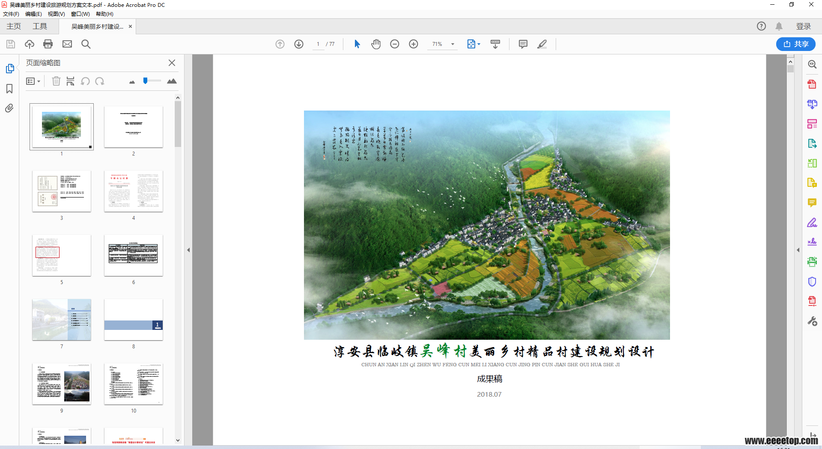Viewport: 822px width, 449px height.
Task: Open the 窗口(W) menu
Action: pyautogui.click(x=80, y=14)
